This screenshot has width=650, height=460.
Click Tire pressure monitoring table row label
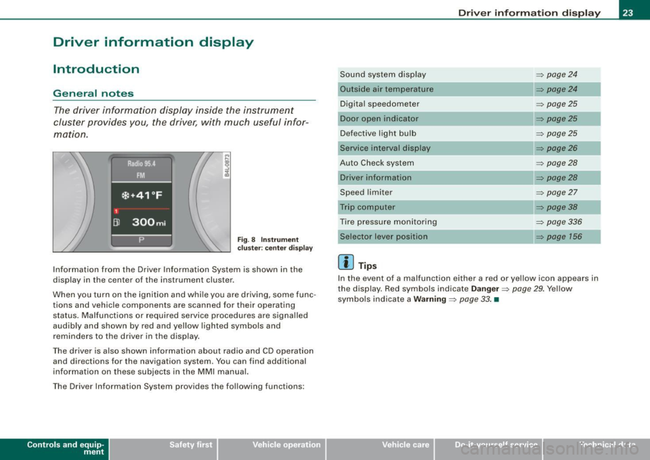click(389, 222)
